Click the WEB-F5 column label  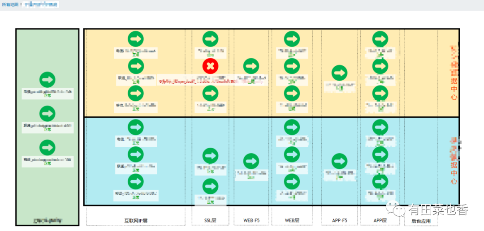[251, 221]
